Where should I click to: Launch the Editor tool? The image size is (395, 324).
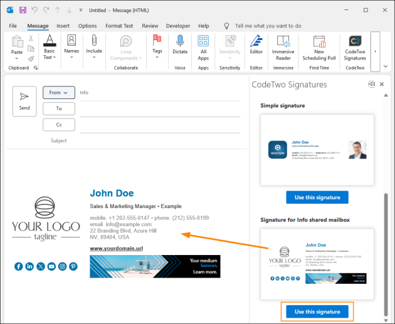256,45
